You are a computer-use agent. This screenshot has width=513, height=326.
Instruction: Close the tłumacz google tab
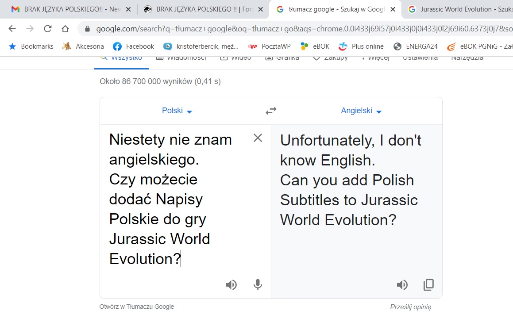point(393,9)
